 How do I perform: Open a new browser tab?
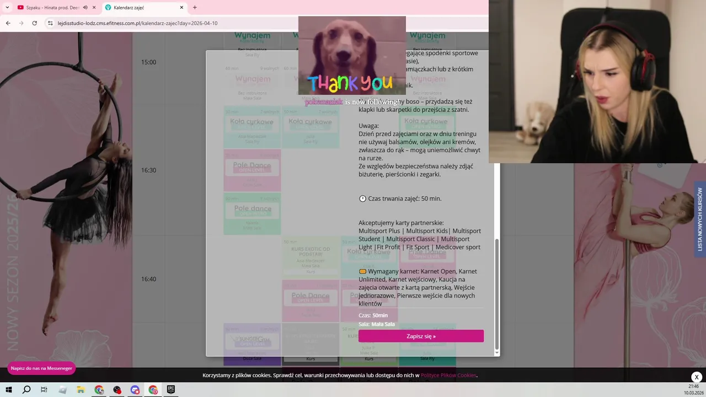(195, 8)
